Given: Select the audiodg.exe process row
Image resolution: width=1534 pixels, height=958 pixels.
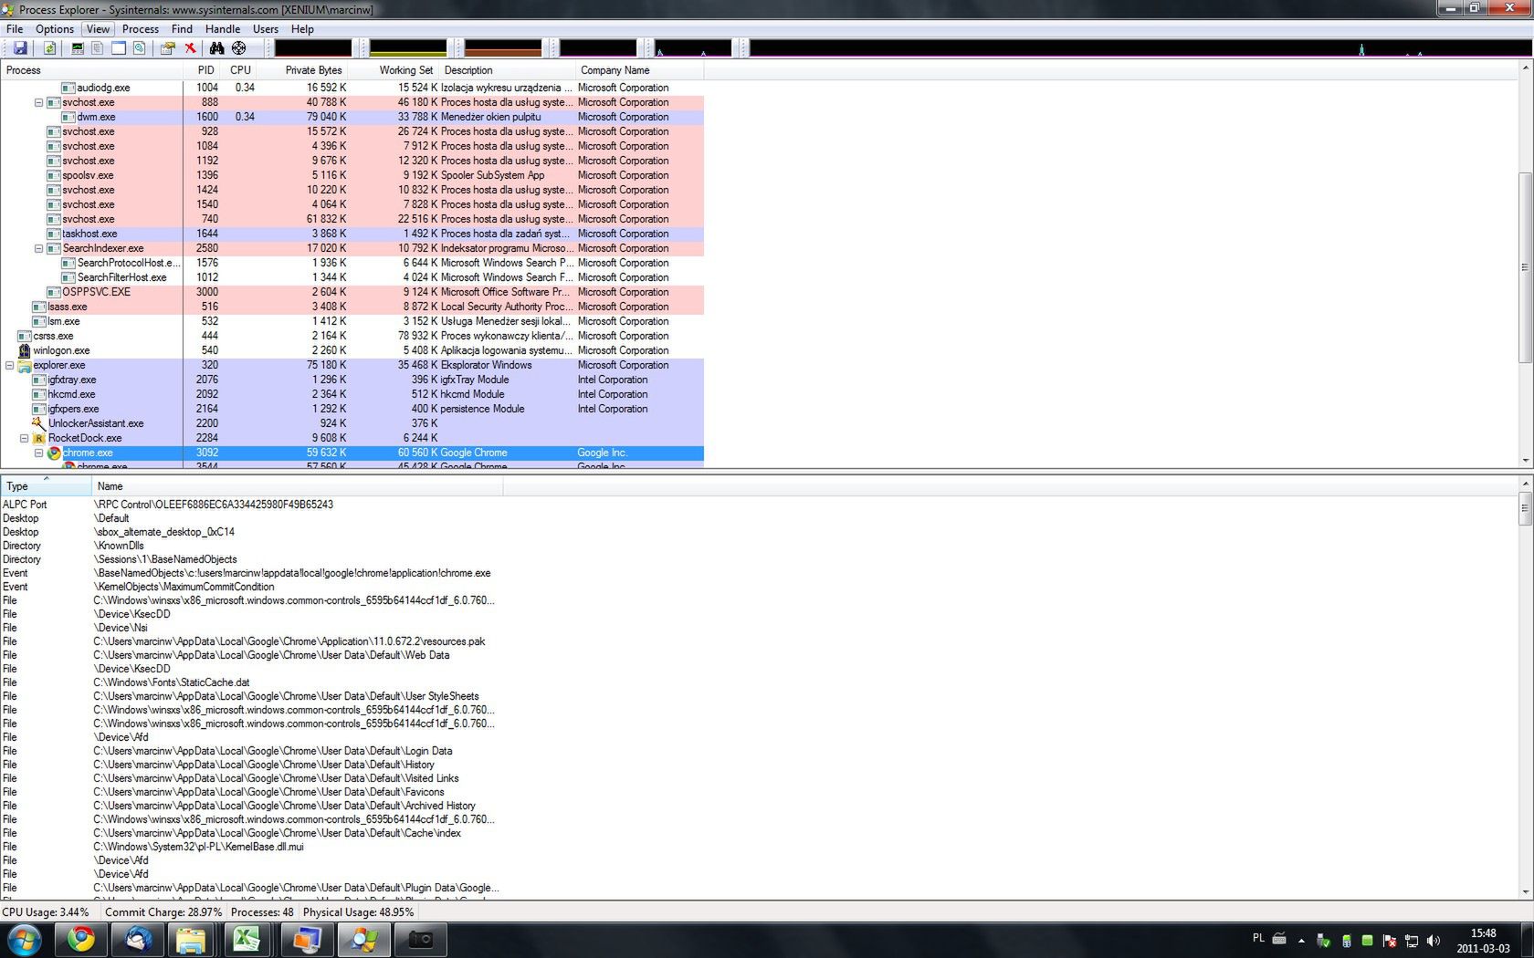Looking at the screenshot, I should pyautogui.click(x=352, y=88).
